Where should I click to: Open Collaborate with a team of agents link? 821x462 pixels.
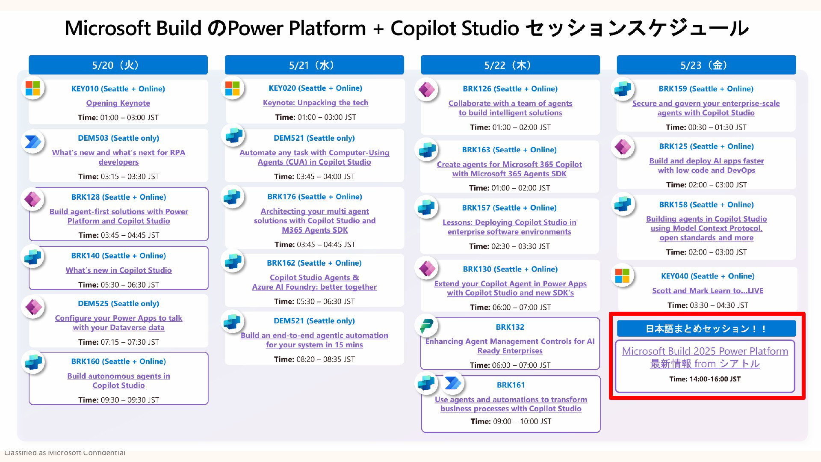(x=510, y=108)
